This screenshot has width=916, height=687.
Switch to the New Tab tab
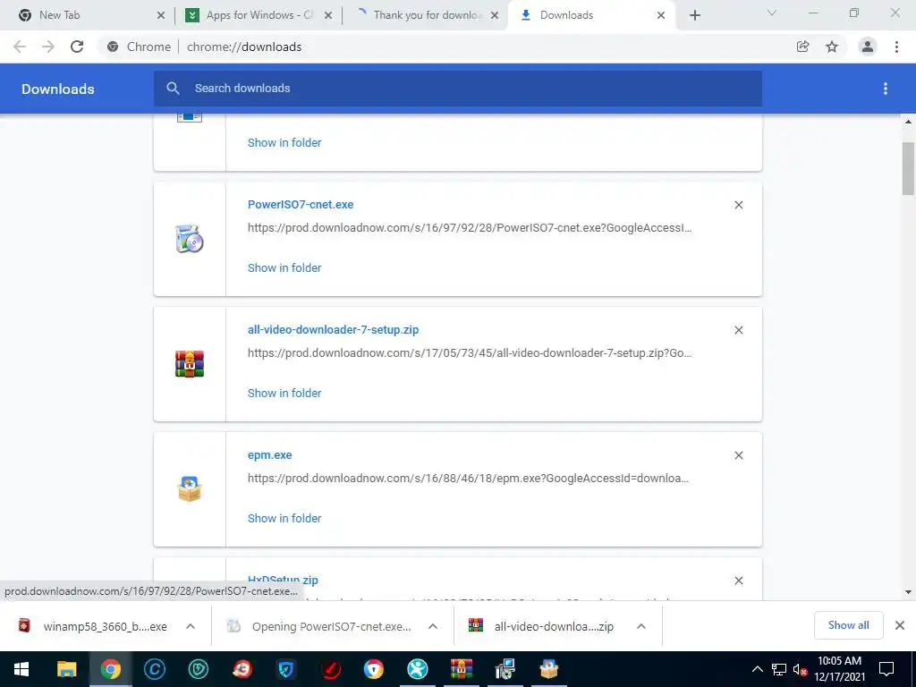click(x=88, y=15)
